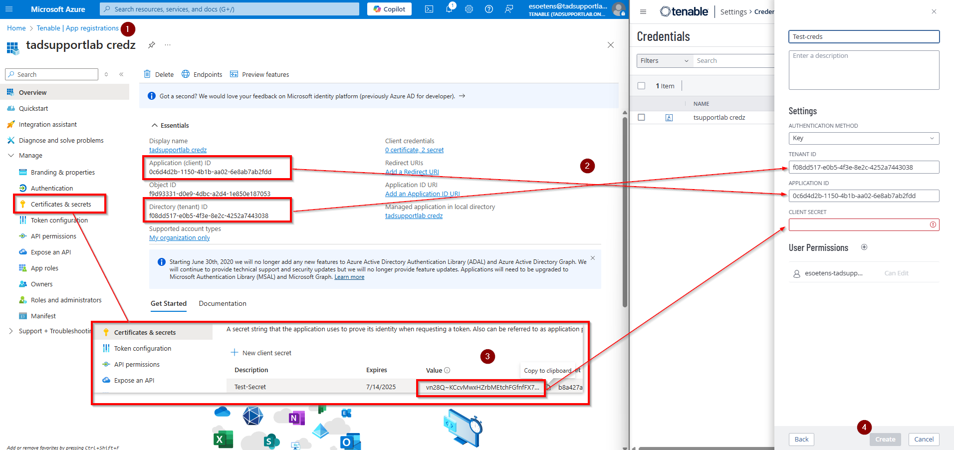This screenshot has height=450, width=954.
Task: Click Tenable | App registrations breadcrumb
Action: (77, 28)
